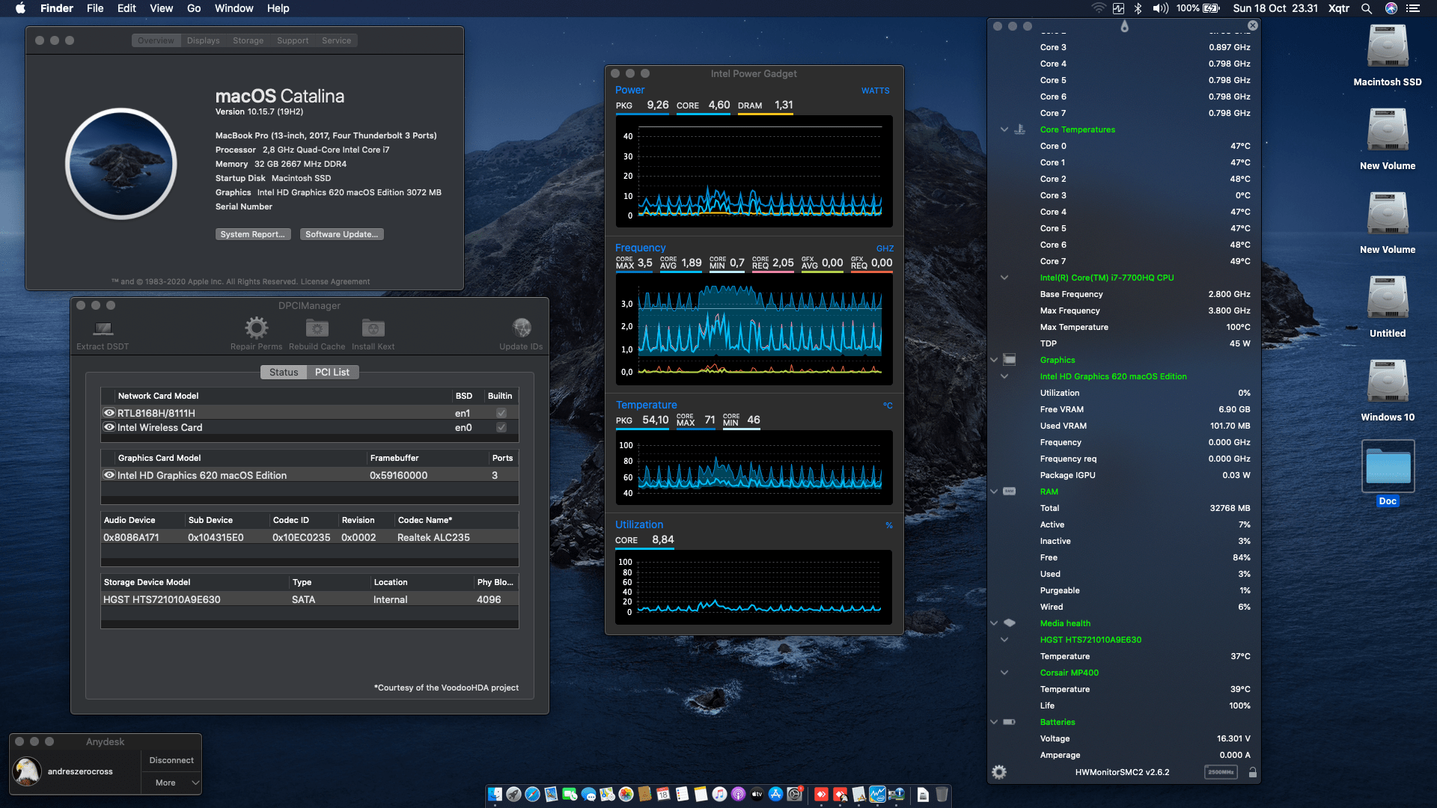Viewport: 1437px width, 808px height.
Task: Click the macOS Catalina logo image
Action: point(121,164)
